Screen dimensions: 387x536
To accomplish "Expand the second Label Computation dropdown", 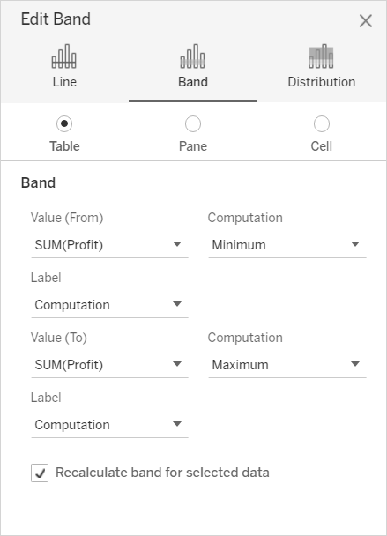I will click(109, 425).
